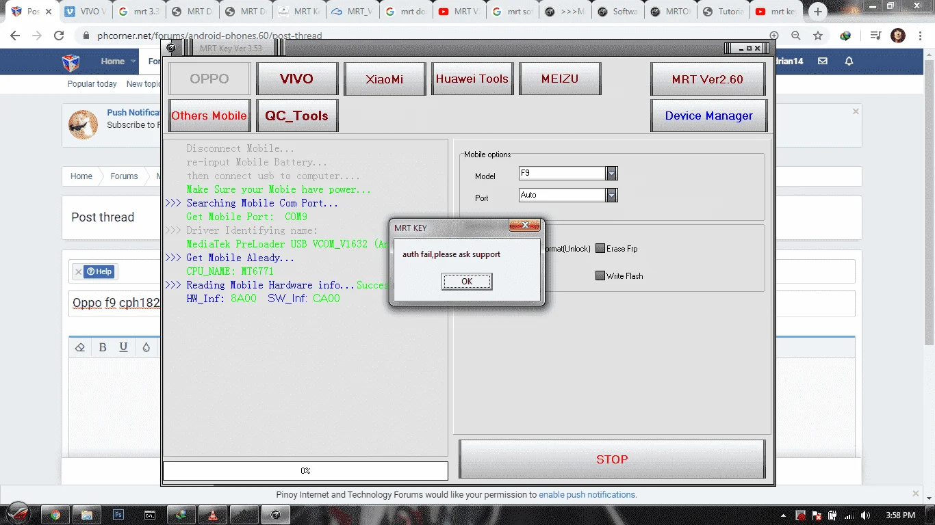This screenshot has width=935, height=525.
Task: Open Home menu on phcorner navbar
Action: [x=113, y=61]
